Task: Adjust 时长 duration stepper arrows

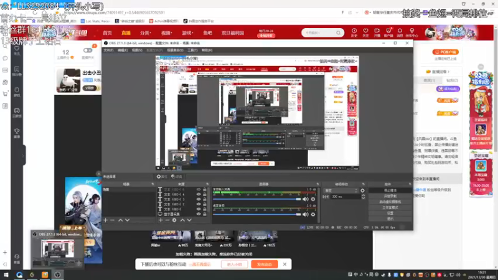Action: click(363, 197)
